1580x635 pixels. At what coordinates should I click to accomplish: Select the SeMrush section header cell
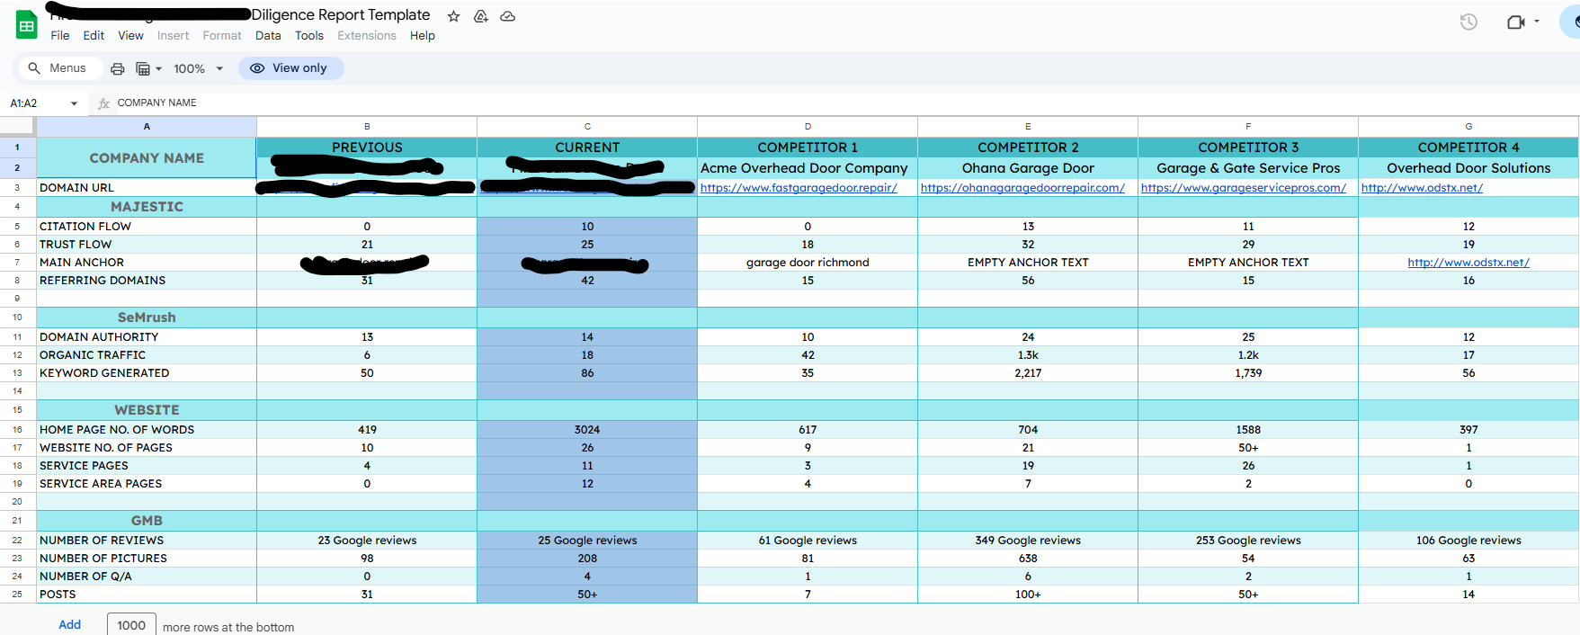[x=147, y=317]
